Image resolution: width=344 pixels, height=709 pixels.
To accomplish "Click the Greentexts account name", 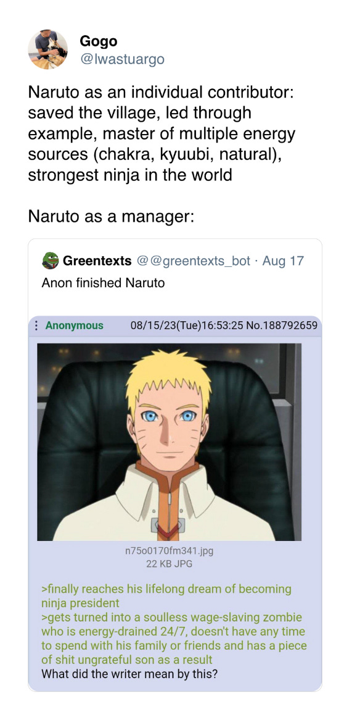I will point(97,261).
